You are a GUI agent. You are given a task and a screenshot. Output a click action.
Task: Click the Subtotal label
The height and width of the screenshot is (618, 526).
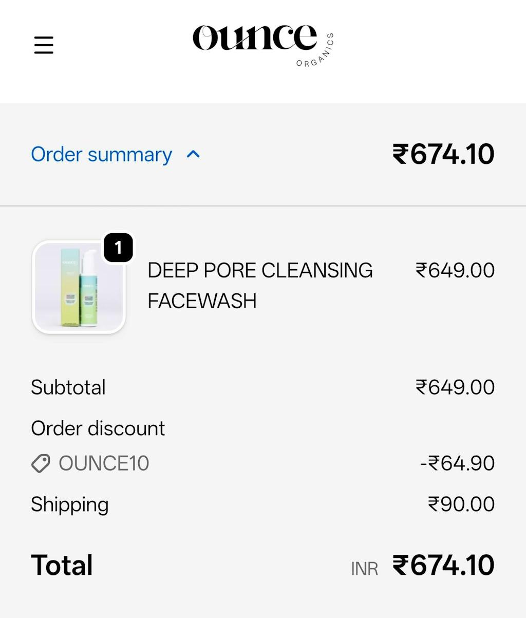click(x=68, y=387)
